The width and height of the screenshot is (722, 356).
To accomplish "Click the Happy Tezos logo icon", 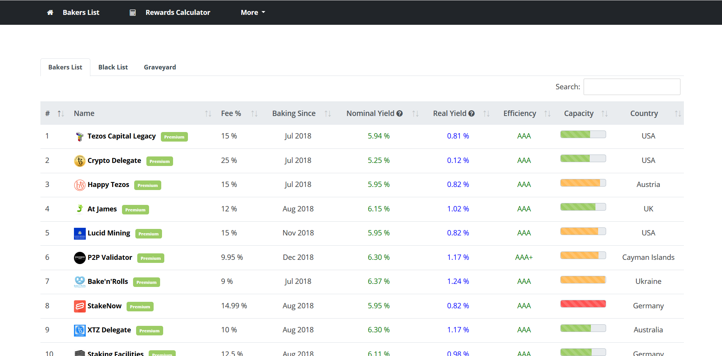I will pyautogui.click(x=80, y=185).
